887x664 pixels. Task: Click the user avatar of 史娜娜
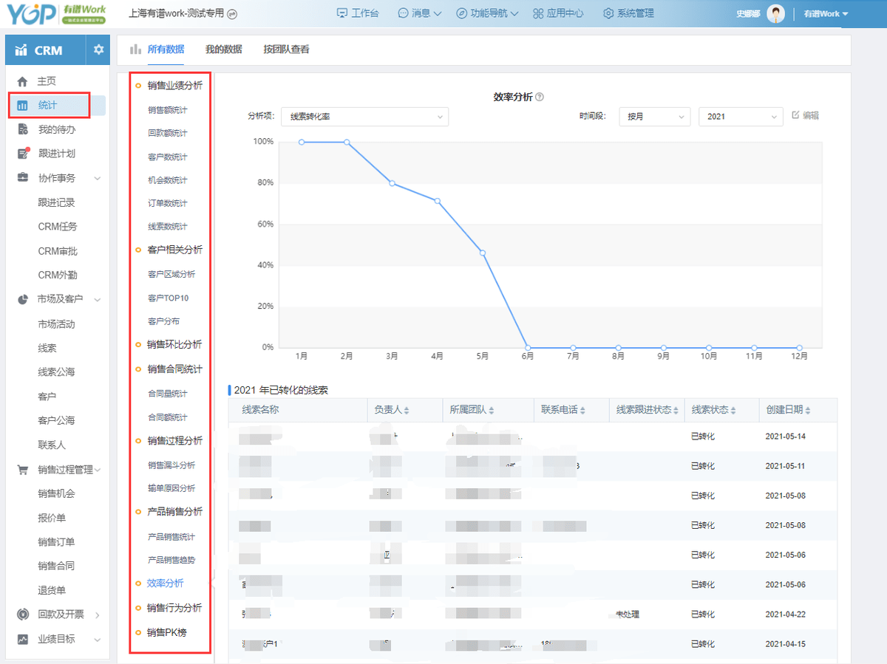[x=776, y=13]
